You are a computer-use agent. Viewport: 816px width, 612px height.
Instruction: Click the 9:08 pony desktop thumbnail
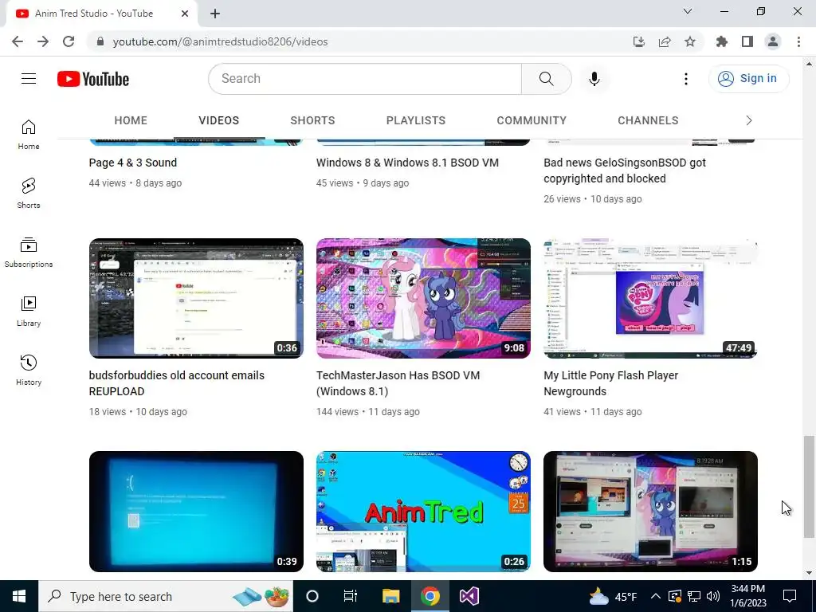(x=424, y=298)
